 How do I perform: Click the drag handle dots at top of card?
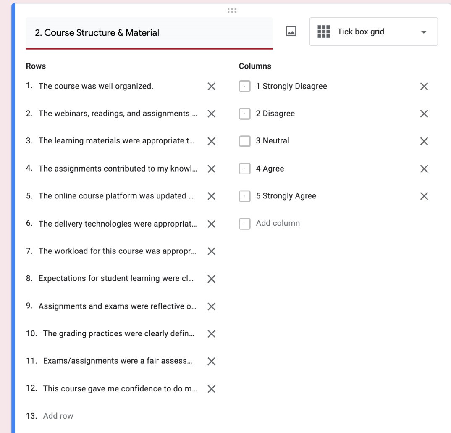232,11
